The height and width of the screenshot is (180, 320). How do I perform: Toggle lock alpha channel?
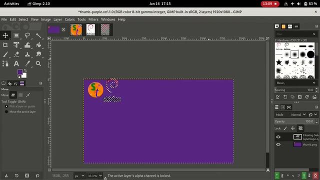pyautogui.click(x=300, y=128)
